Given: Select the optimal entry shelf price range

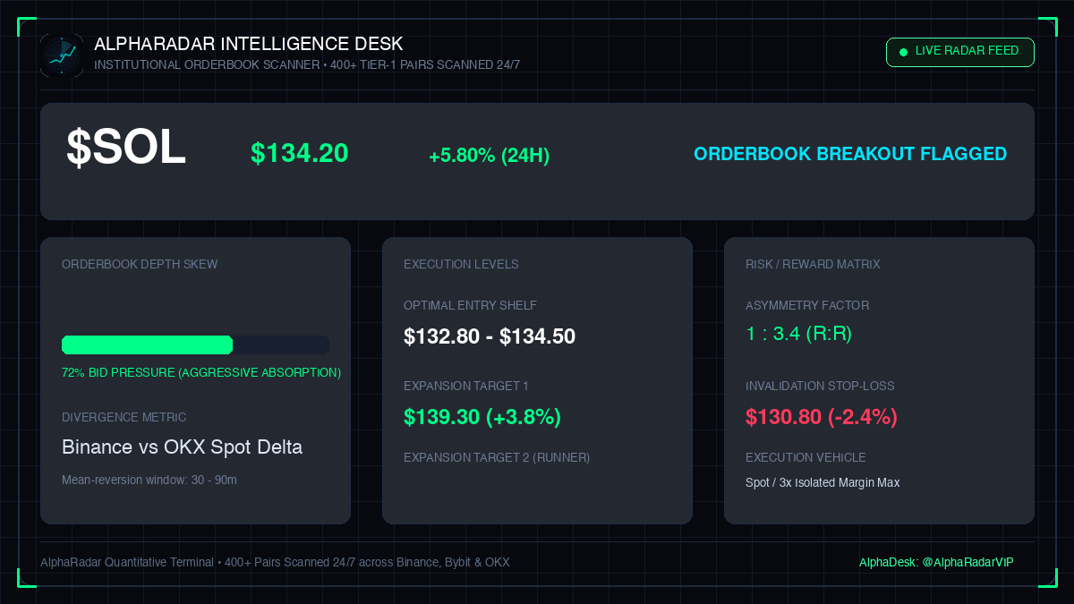Looking at the screenshot, I should click(490, 336).
